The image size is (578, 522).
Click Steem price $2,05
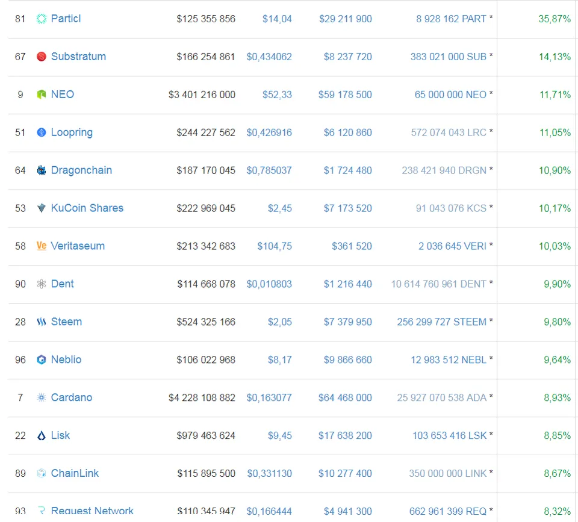pyautogui.click(x=279, y=322)
